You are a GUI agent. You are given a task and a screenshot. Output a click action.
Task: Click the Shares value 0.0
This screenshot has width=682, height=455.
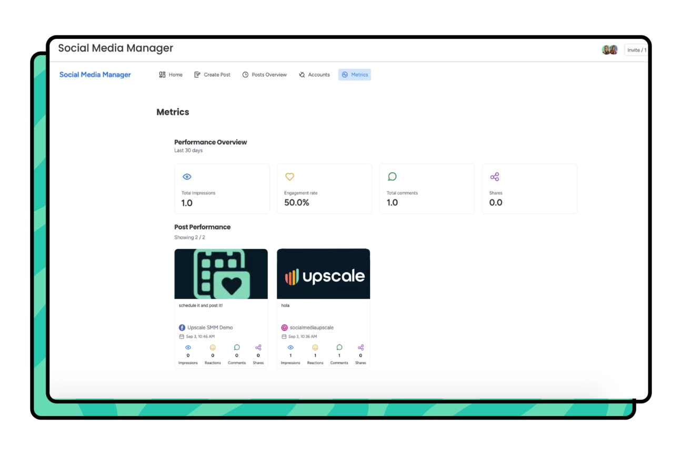click(496, 203)
